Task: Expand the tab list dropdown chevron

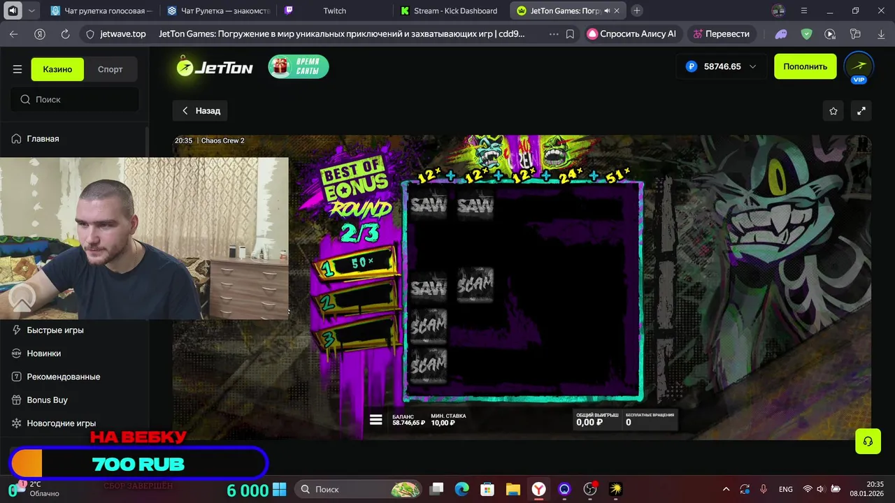Action: tap(31, 10)
